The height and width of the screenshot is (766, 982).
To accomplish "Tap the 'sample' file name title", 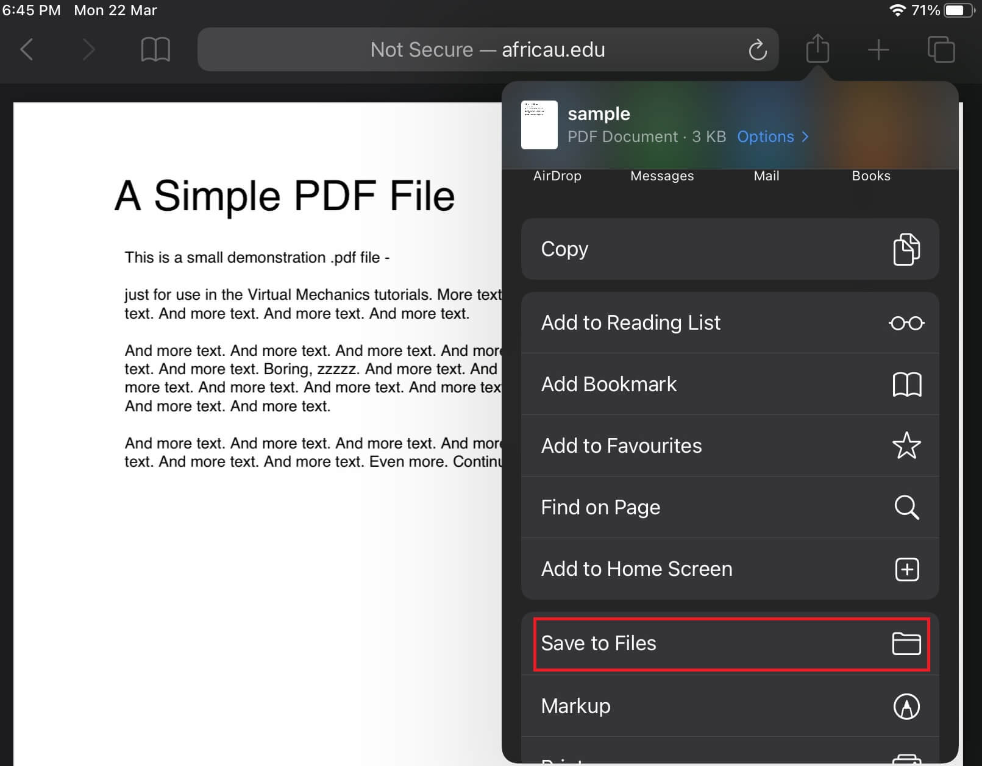I will [599, 114].
